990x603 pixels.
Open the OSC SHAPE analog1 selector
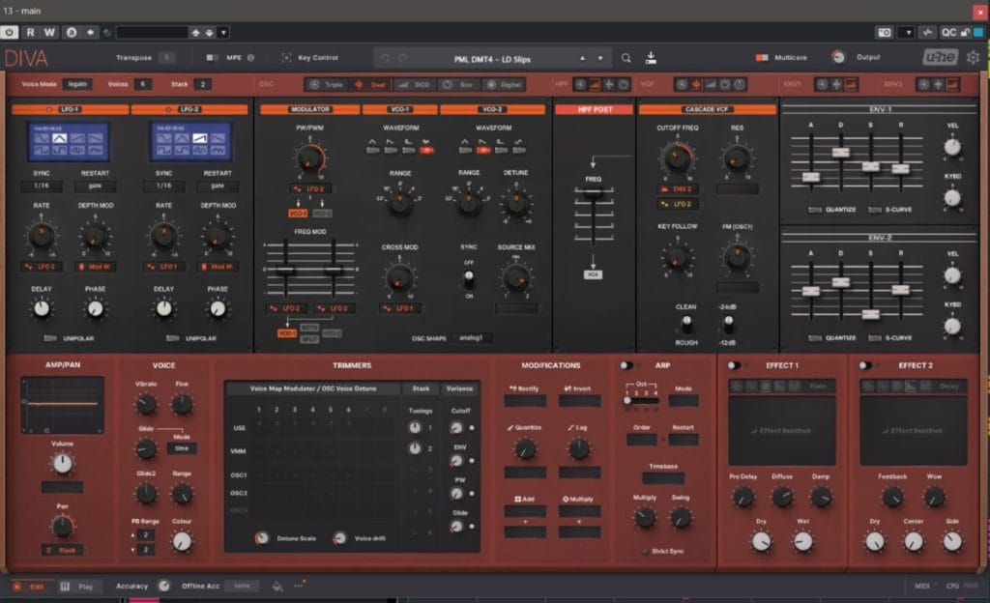coord(473,338)
